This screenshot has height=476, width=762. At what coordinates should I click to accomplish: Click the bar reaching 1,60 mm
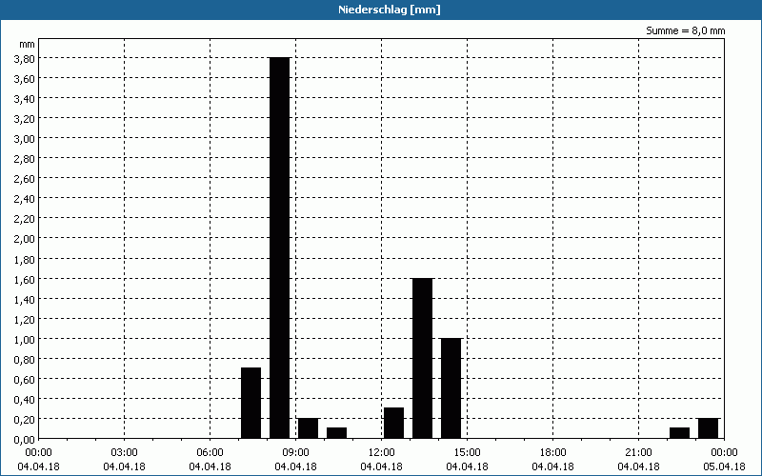click(x=422, y=359)
